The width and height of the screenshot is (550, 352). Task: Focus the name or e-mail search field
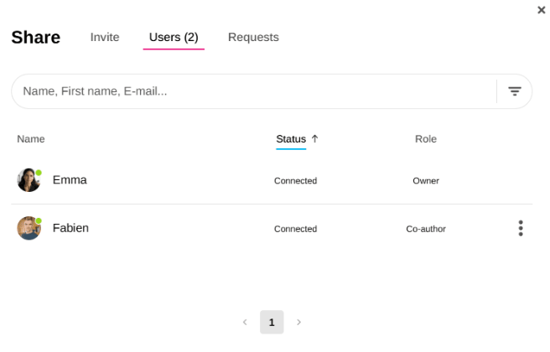tap(252, 91)
